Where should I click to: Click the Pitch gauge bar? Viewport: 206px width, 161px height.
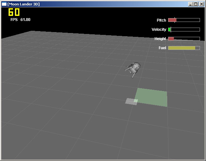pos(184,20)
